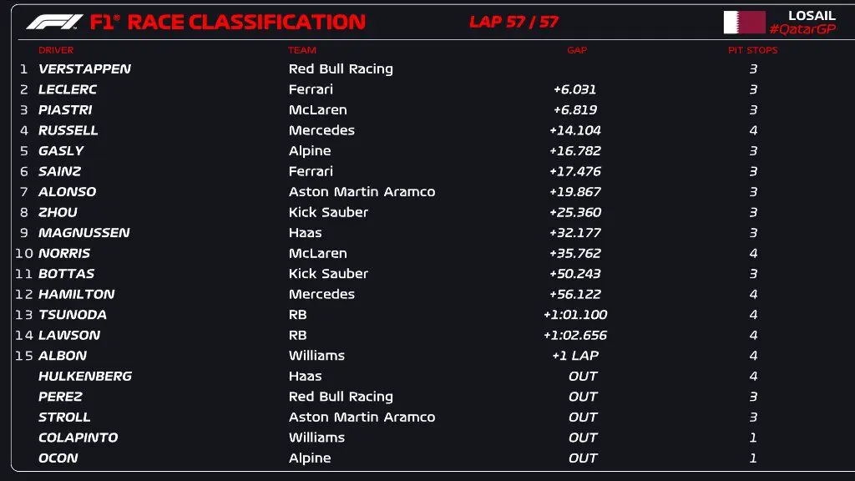The width and height of the screenshot is (855, 481).
Task: Select the PIT STOPS column header
Action: pyautogui.click(x=752, y=50)
